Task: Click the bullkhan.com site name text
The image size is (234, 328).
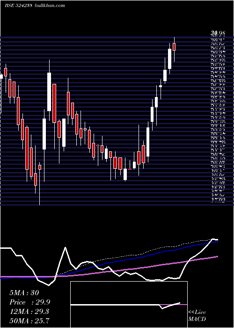Action: point(49,6)
